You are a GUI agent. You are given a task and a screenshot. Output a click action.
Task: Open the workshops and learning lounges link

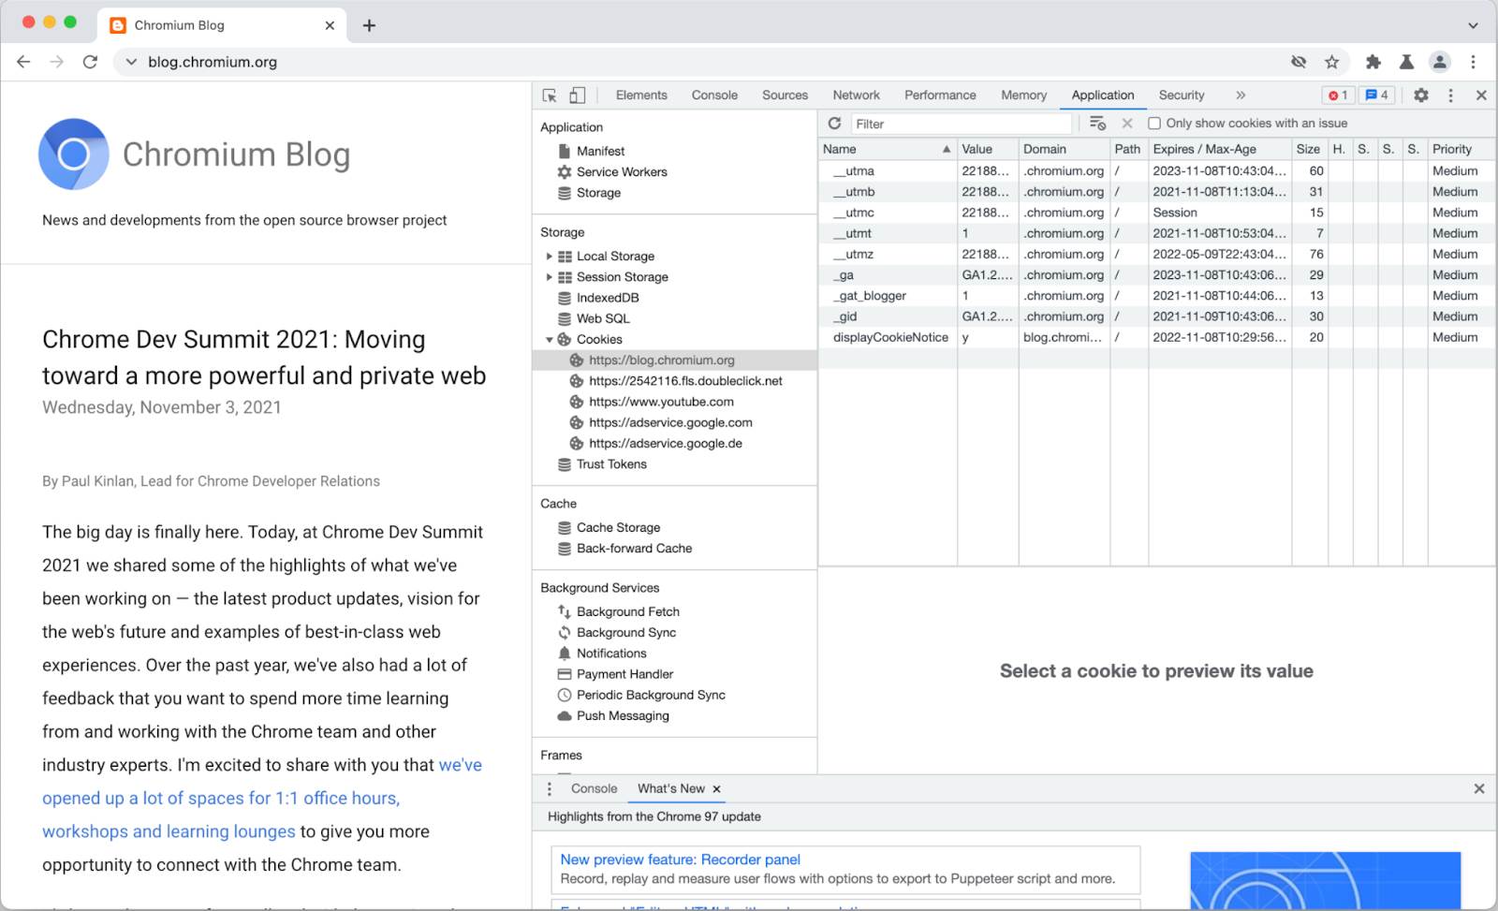click(x=169, y=831)
